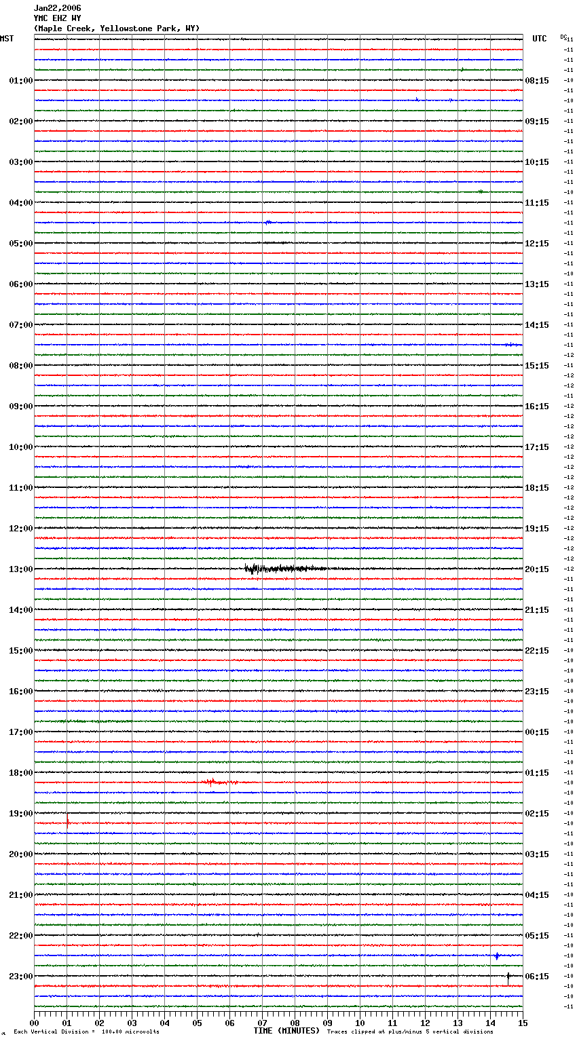The height and width of the screenshot is (1041, 577).
Task: Select the 07:00 MST time label
Action: coord(20,325)
